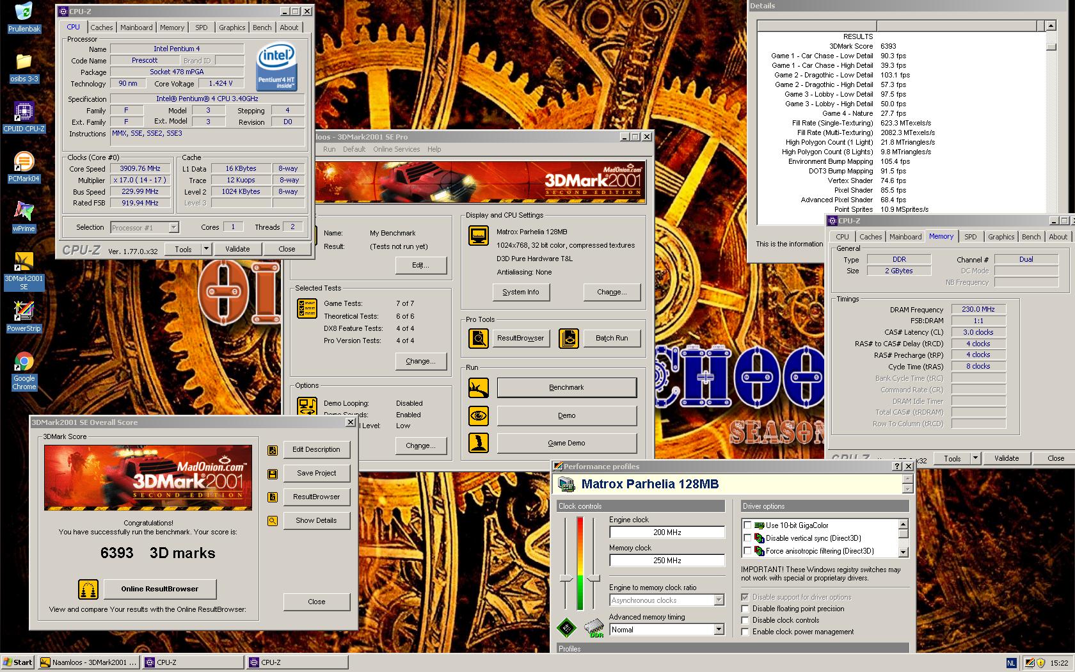
Task: Open the Help menu in 3DMark
Action: (434, 149)
